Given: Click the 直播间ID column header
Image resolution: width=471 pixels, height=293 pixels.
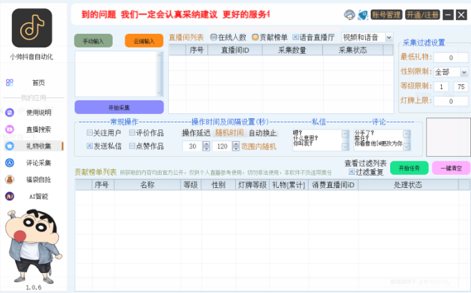Looking at the screenshot, I should 235,50.
